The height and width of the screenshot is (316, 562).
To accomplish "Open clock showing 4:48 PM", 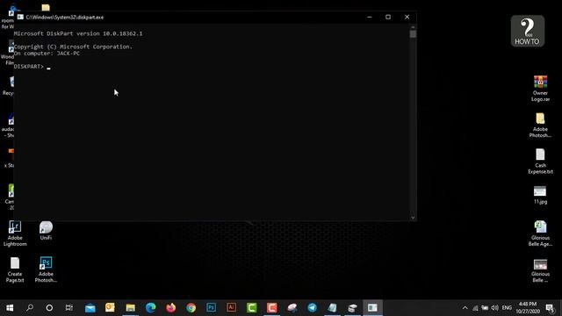I will pyautogui.click(x=528, y=308).
